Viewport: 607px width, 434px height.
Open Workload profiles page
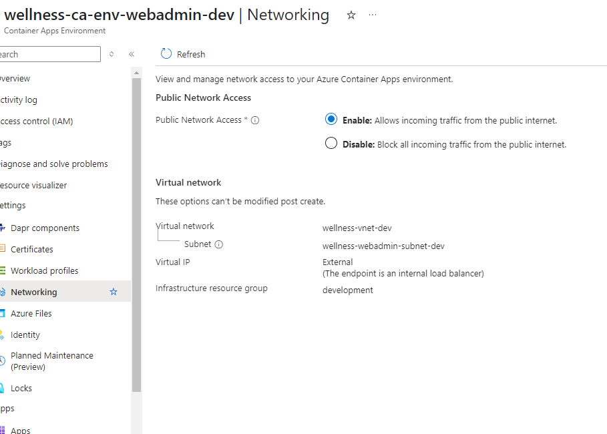(x=45, y=270)
